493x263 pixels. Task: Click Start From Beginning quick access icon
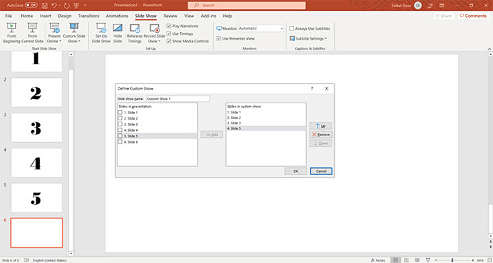pos(76,5)
